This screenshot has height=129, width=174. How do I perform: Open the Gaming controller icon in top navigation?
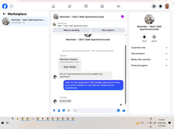click(x=118, y=6)
